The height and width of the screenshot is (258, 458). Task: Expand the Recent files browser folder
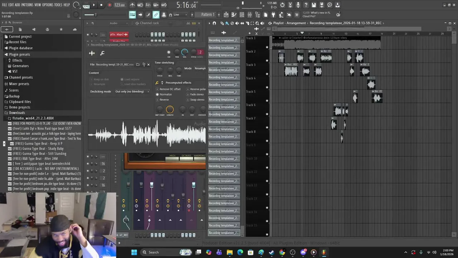(x=18, y=42)
